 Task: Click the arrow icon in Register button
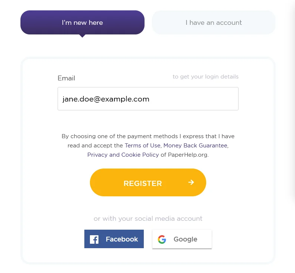pos(191,182)
